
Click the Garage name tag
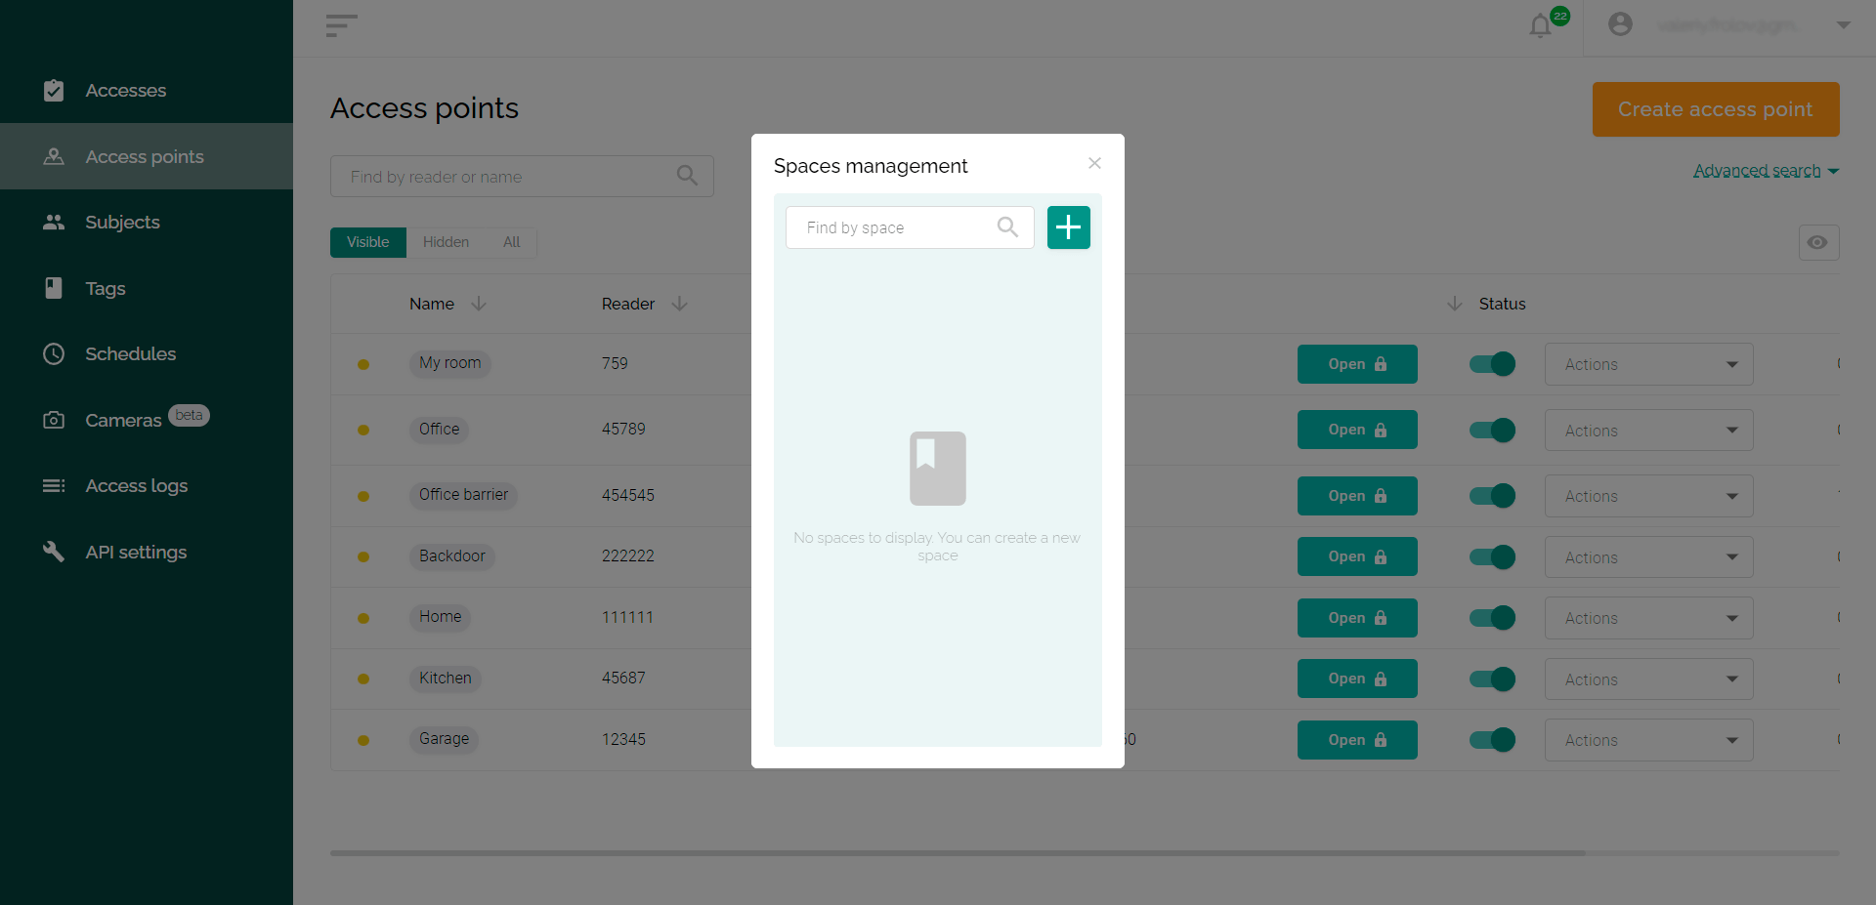pyautogui.click(x=444, y=739)
